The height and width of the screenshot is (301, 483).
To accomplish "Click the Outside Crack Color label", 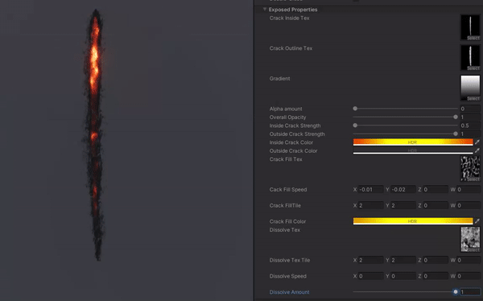I will coord(293,150).
